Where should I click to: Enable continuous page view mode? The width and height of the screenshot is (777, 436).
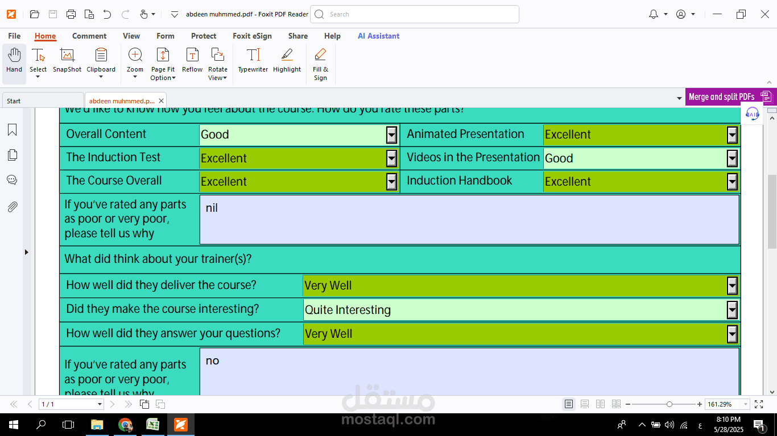(x=585, y=404)
